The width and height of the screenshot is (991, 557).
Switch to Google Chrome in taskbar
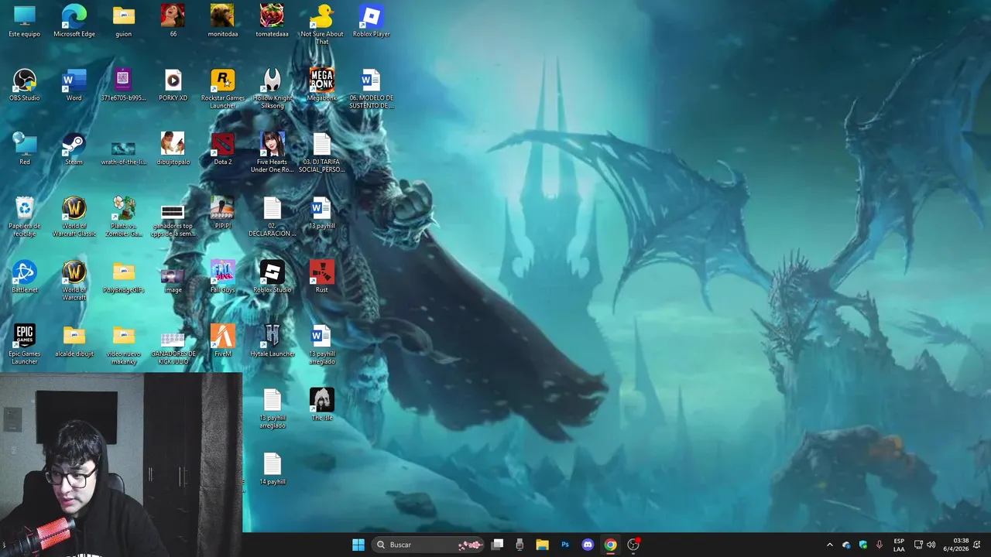(x=610, y=545)
